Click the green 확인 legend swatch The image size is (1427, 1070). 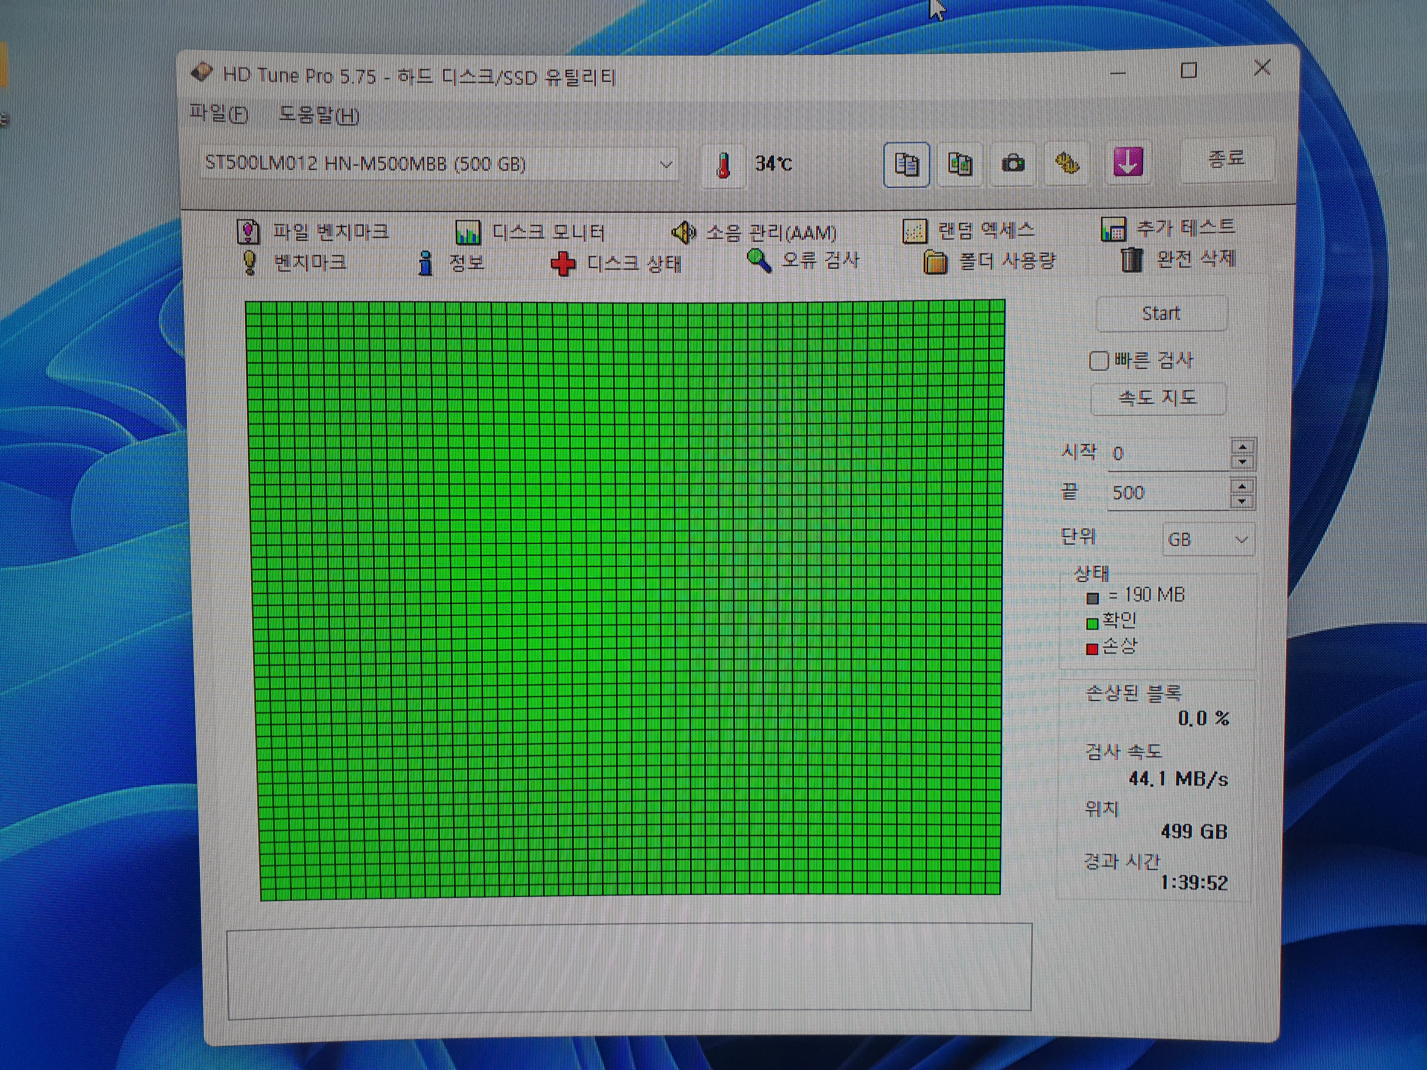1092,623
